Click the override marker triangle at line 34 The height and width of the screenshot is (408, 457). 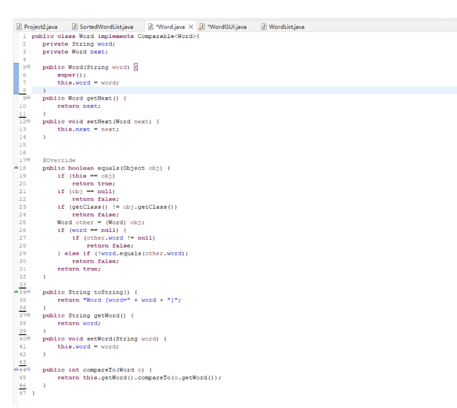pyautogui.click(x=16, y=292)
